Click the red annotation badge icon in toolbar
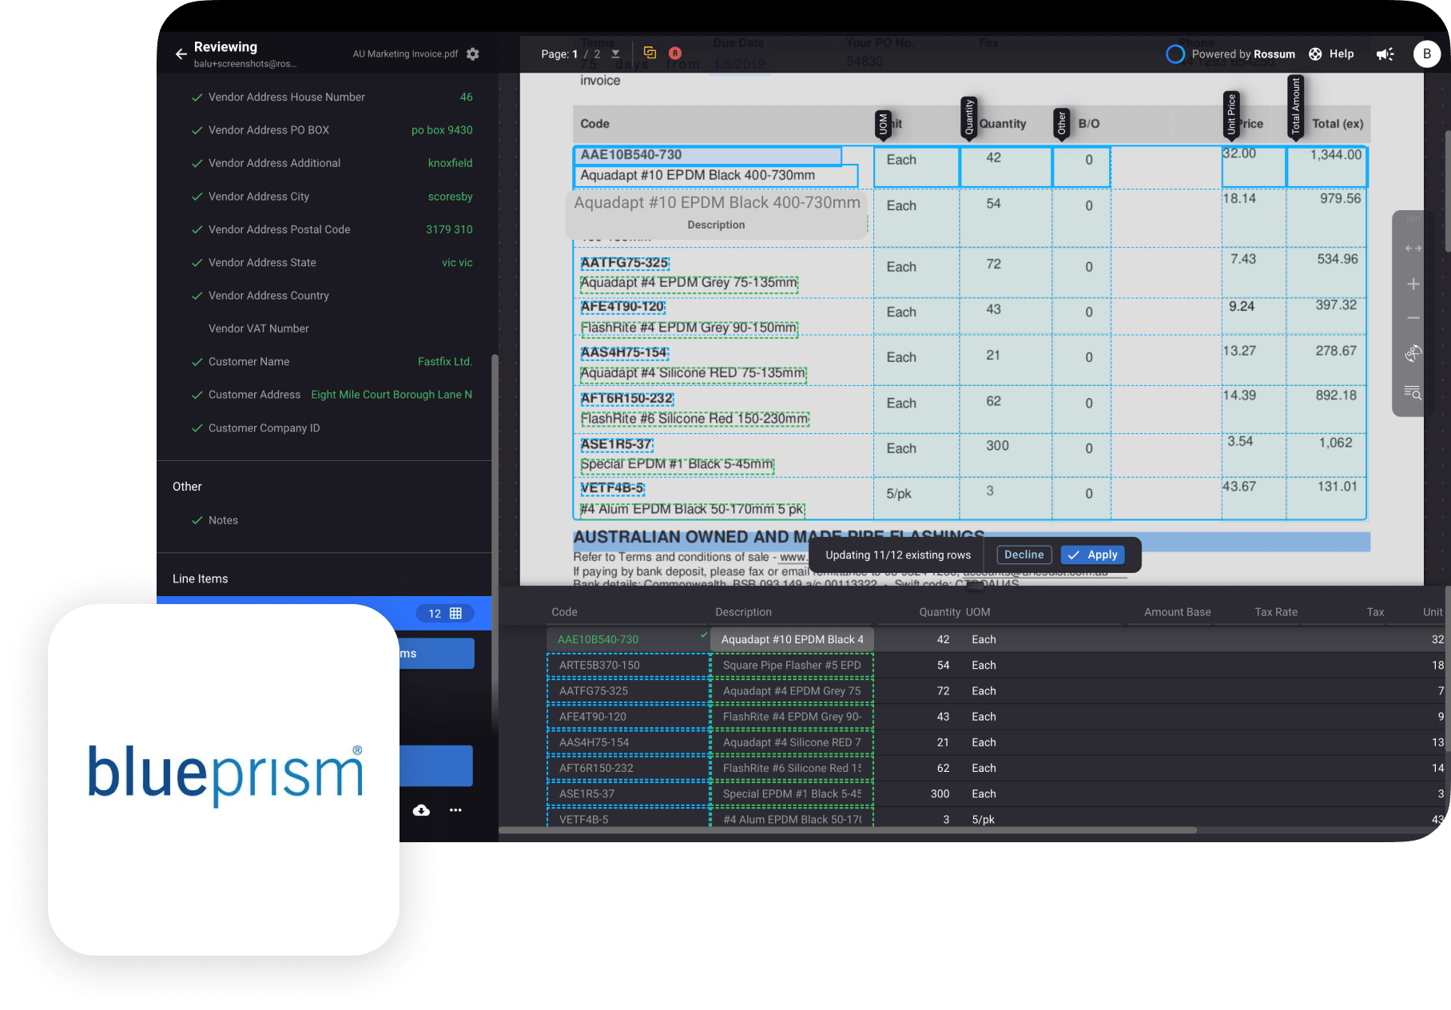The image size is (1451, 1010). (x=675, y=54)
